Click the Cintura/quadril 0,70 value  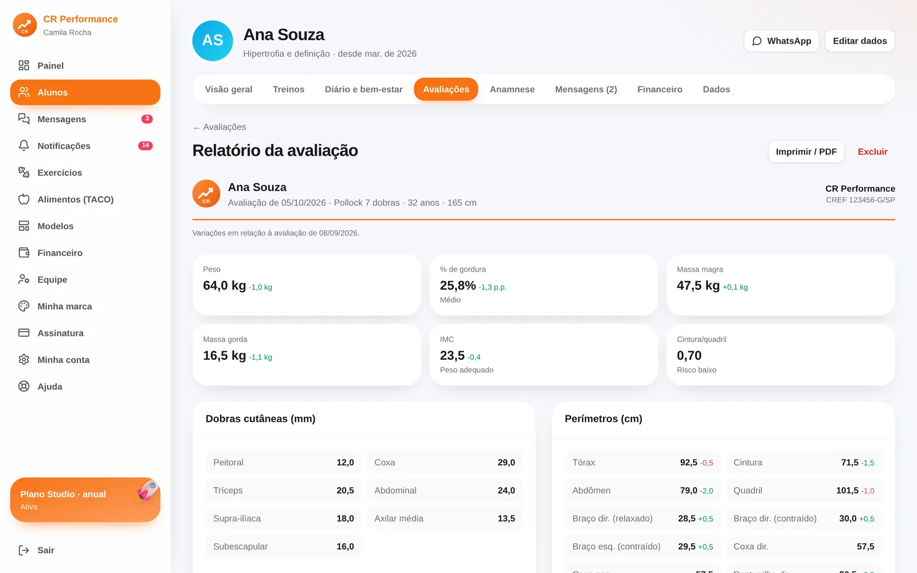click(689, 356)
